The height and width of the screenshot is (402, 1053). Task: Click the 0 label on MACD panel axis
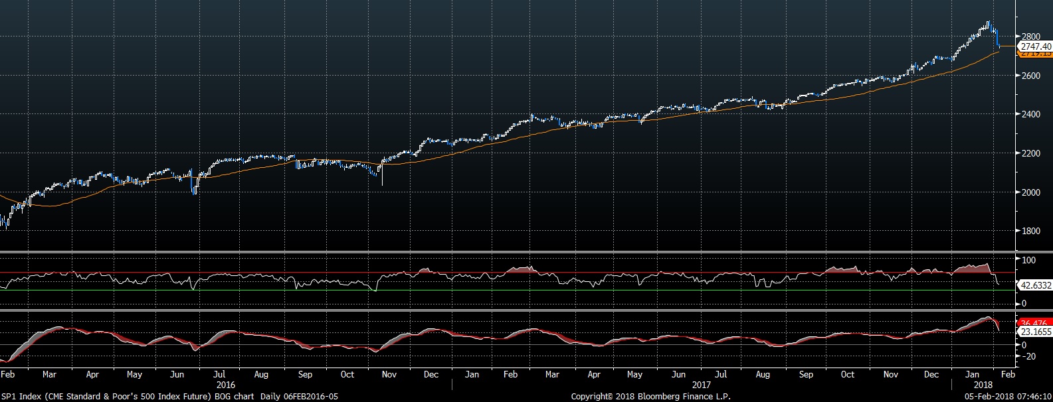(1024, 345)
